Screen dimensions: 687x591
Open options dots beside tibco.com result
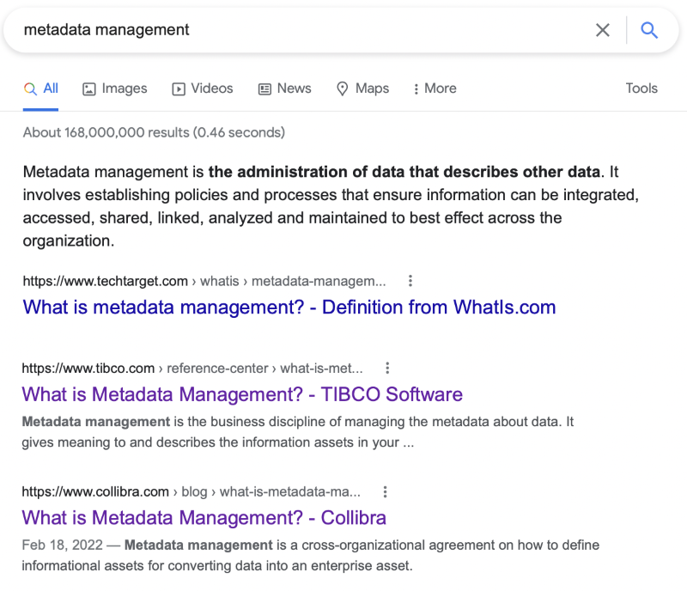click(387, 368)
